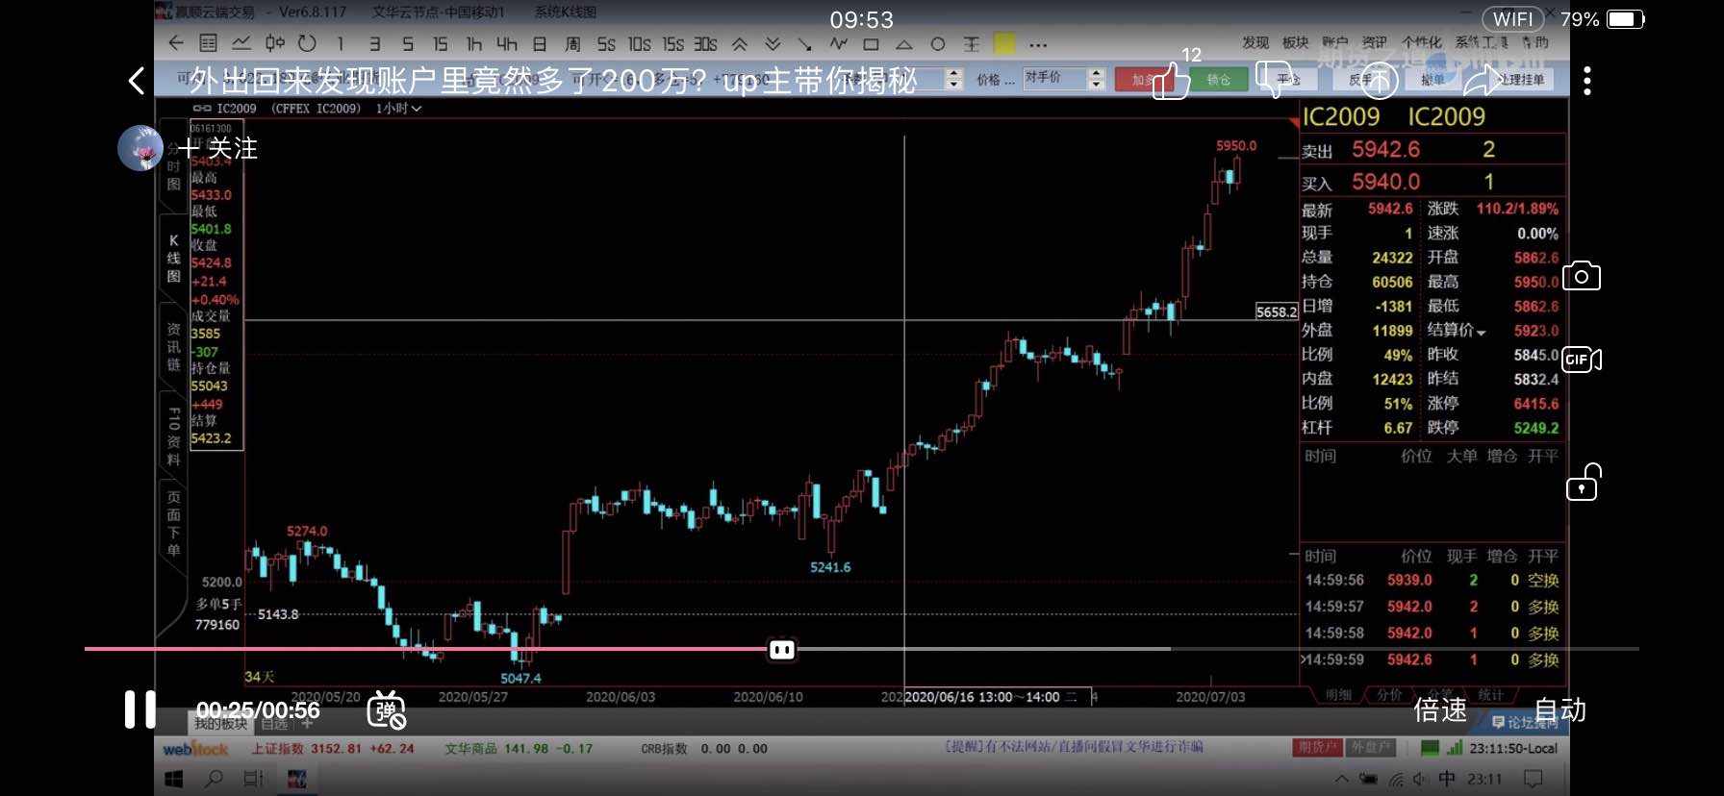Open the quote list table icon
The image size is (1724, 796).
(208, 43)
